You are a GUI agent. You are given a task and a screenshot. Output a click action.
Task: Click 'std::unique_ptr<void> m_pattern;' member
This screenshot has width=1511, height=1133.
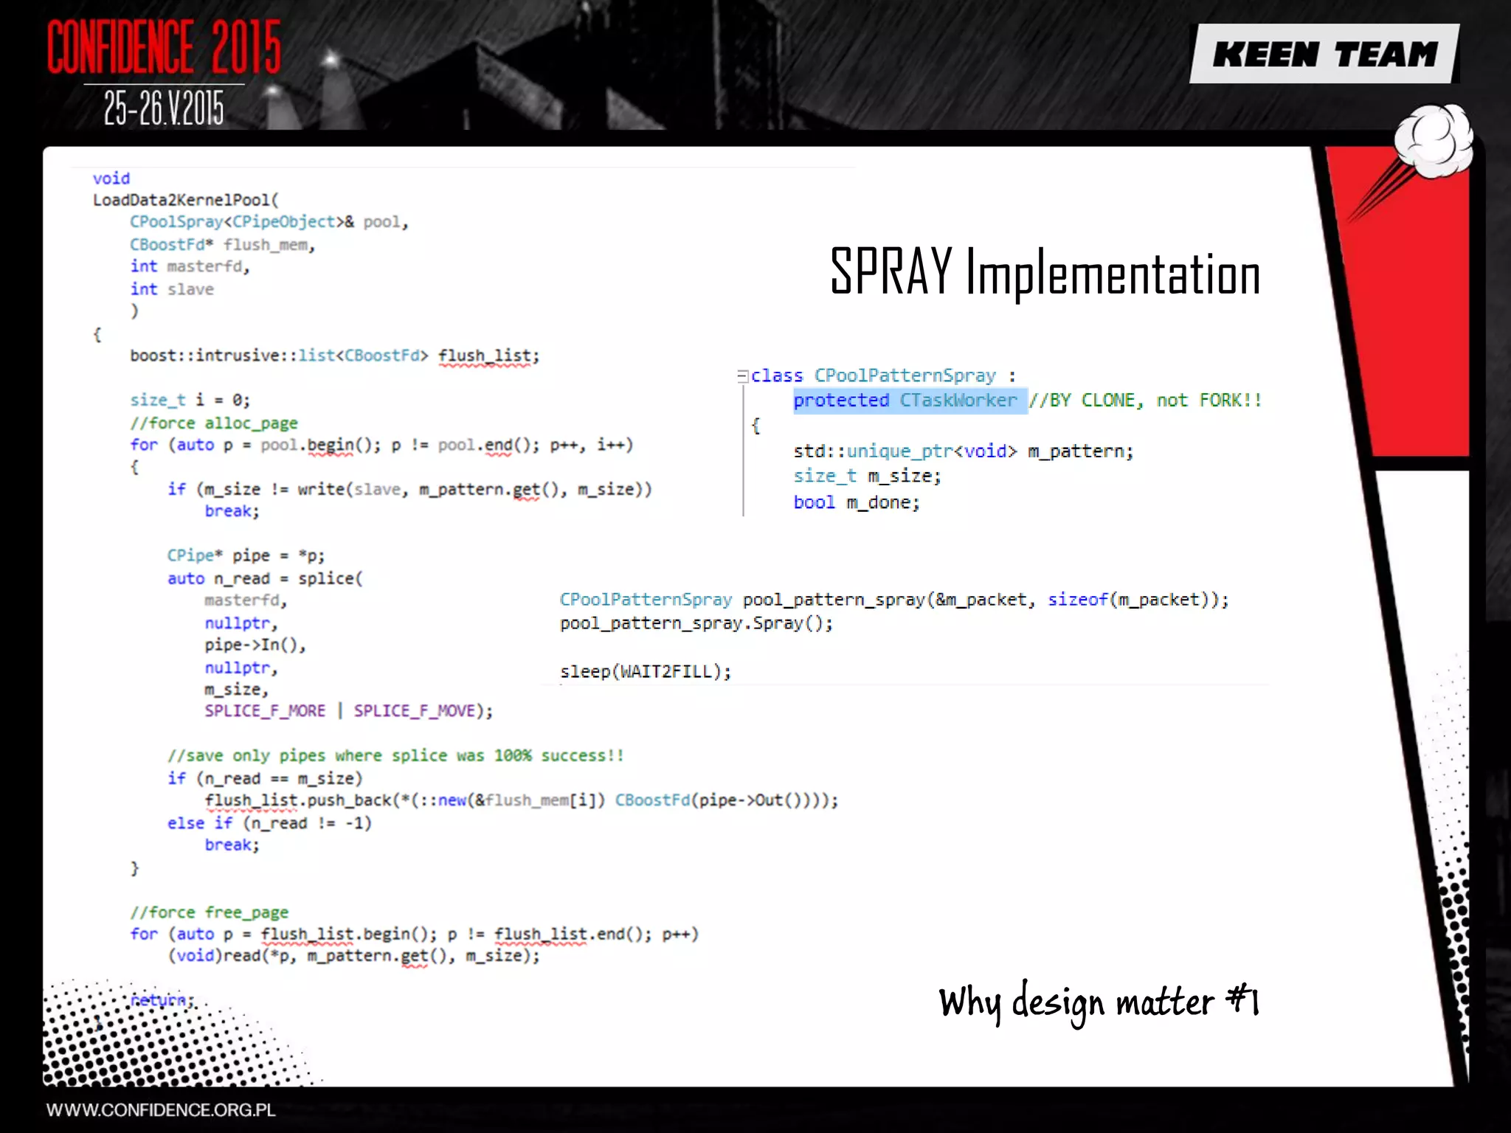click(x=964, y=451)
